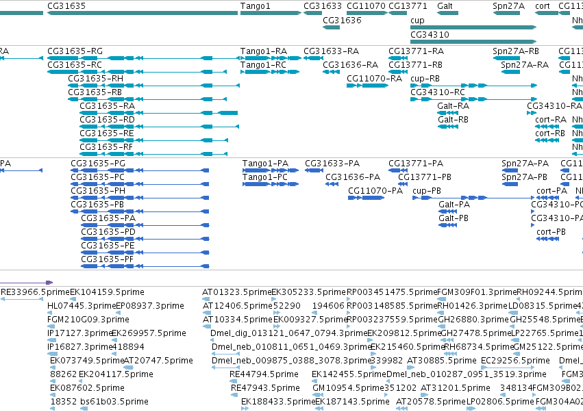This screenshot has height=412, width=583.
Task: Open transcript CG31635-RF
Action: point(106,147)
